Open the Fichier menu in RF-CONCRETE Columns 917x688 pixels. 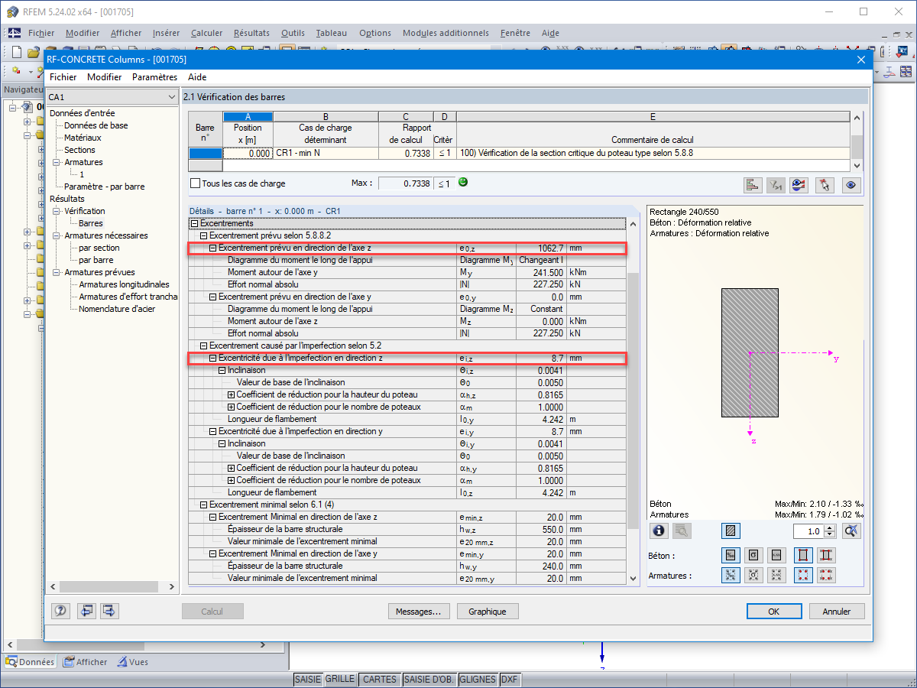coord(63,77)
